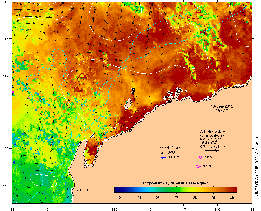Click the colorbar tick label '29'
The image size is (261, 211).
(213, 198)
